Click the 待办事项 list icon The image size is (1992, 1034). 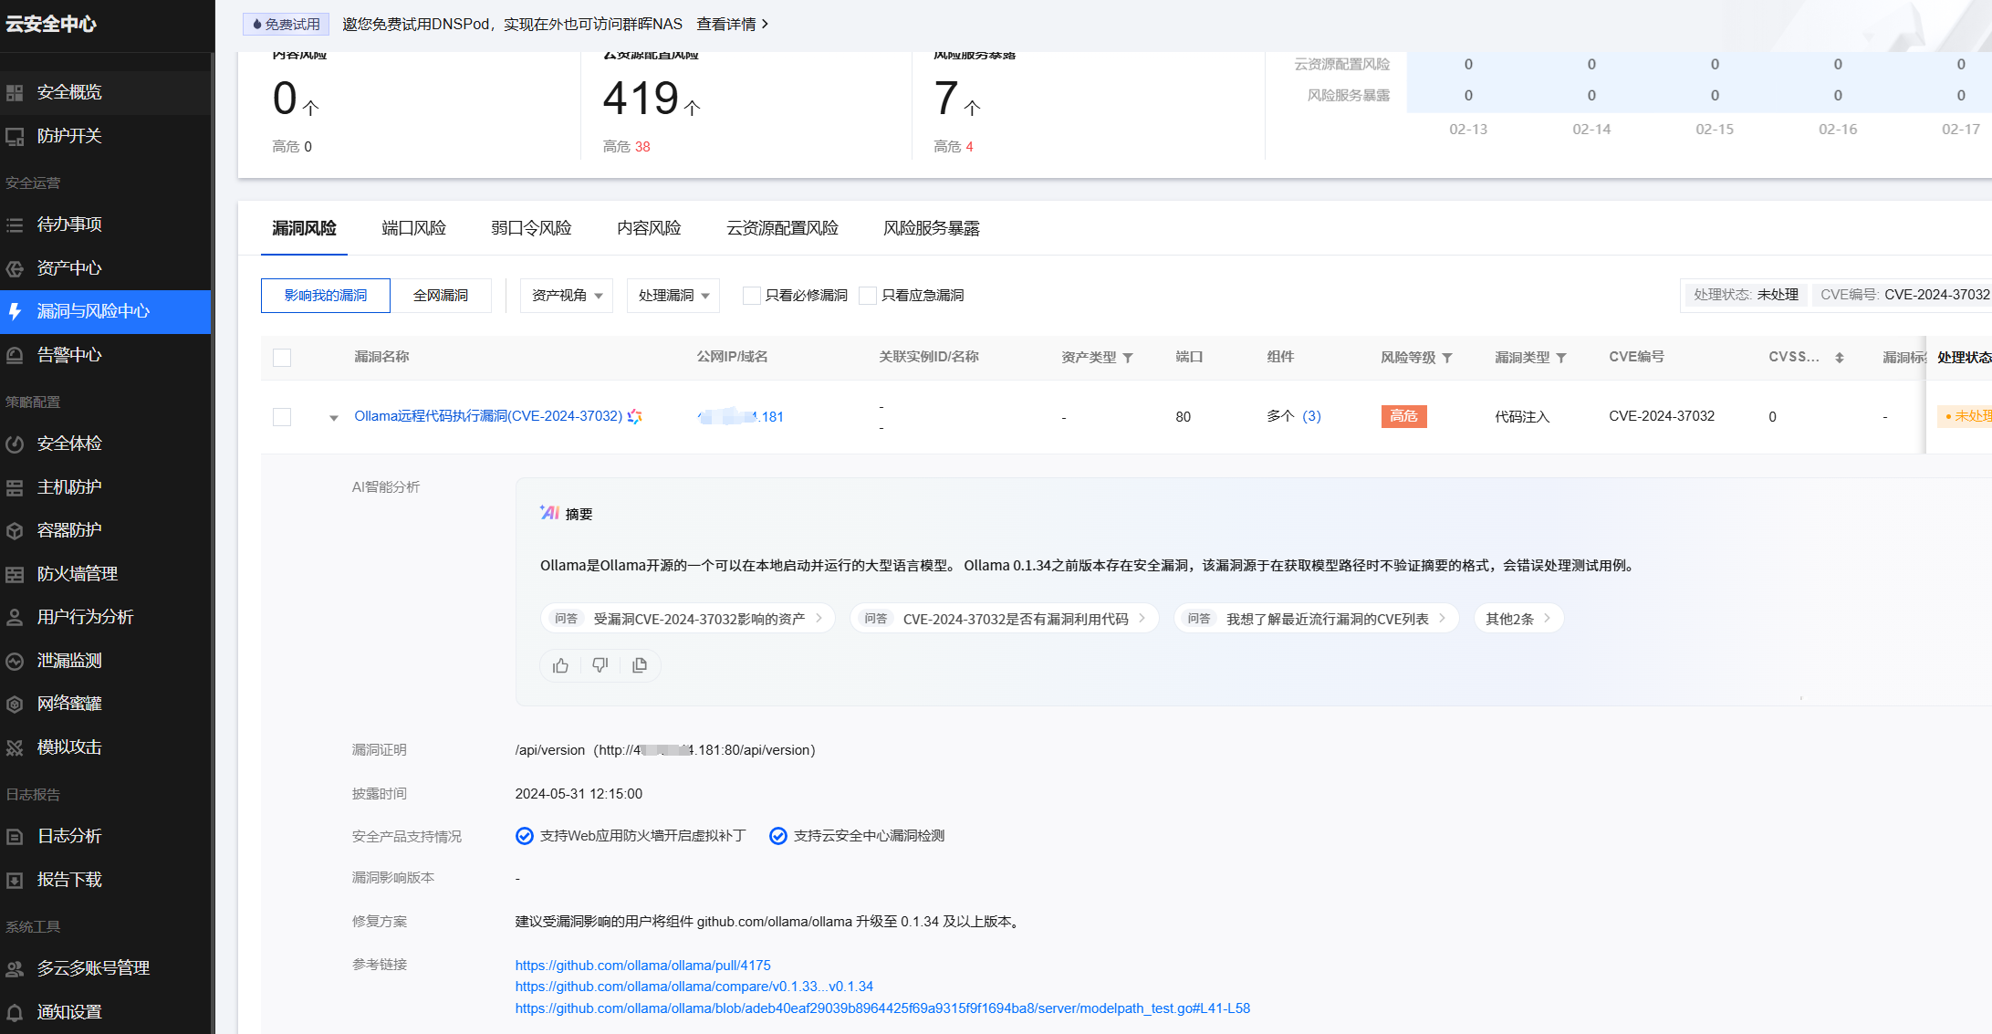click(15, 225)
